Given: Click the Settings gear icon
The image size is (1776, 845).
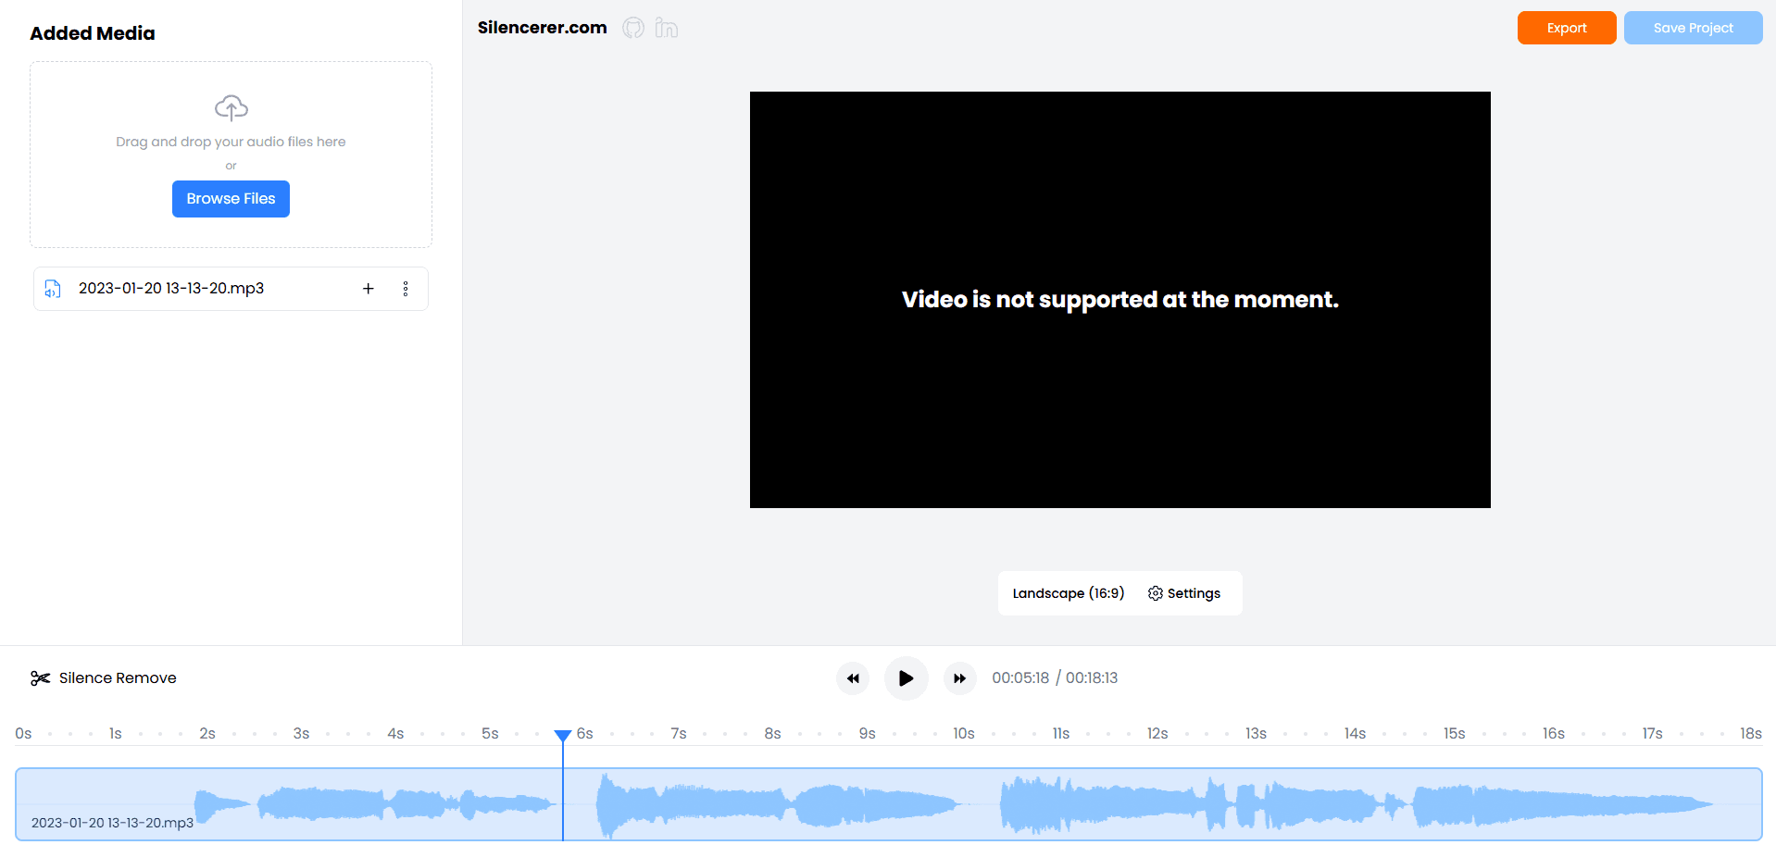Looking at the screenshot, I should tap(1155, 593).
